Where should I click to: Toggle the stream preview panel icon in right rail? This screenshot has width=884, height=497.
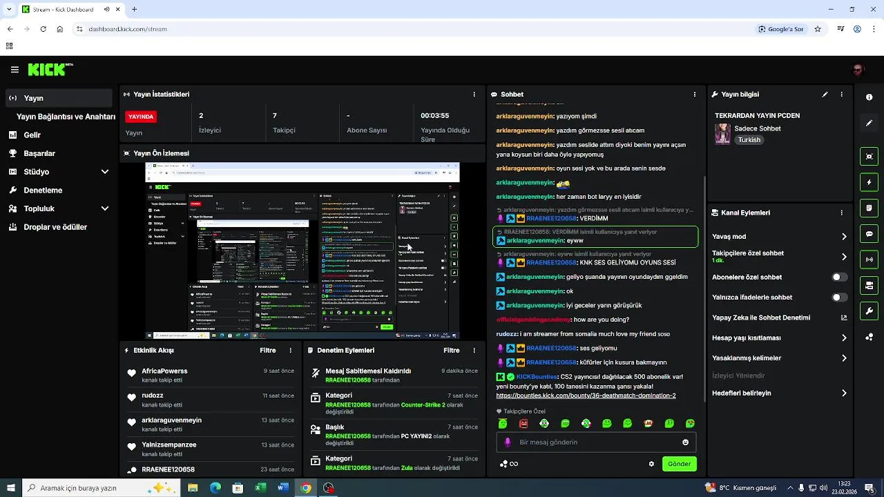point(869,157)
